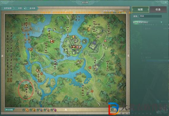This screenshot has width=169, height=116.
Task: Click the NPC icon beside 青云坞
Action: [89, 29]
